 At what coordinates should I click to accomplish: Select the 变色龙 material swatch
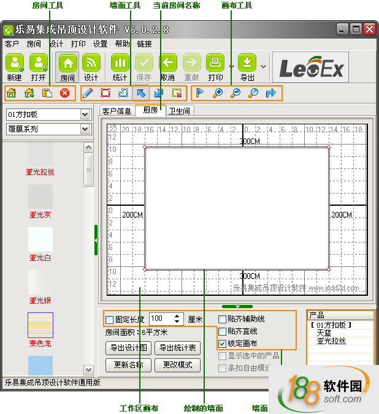coord(40,325)
